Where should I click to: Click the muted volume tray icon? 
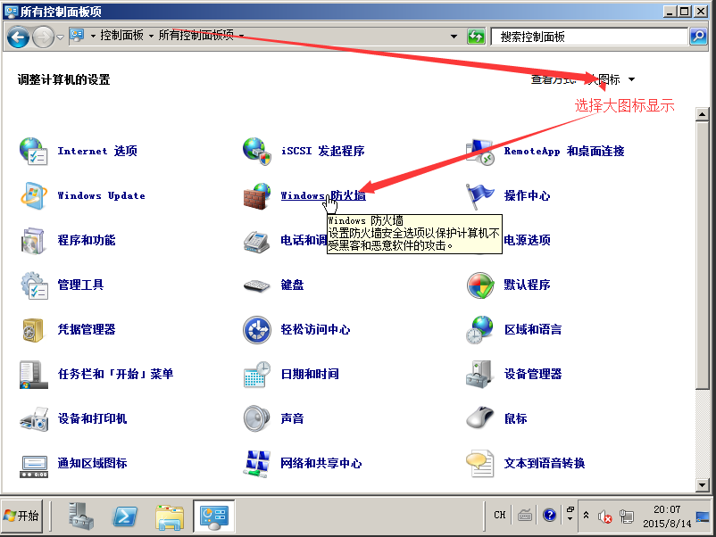click(605, 516)
